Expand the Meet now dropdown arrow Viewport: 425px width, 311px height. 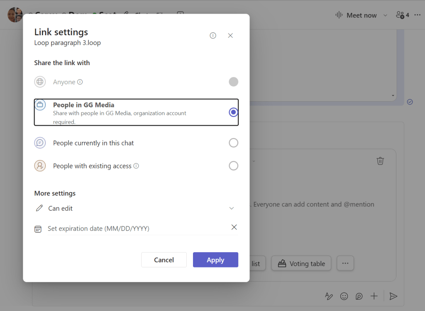385,15
